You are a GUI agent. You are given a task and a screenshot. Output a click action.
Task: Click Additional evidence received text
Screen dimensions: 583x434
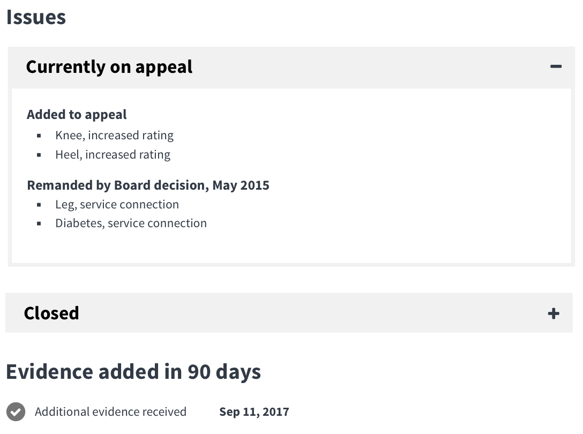pos(110,411)
